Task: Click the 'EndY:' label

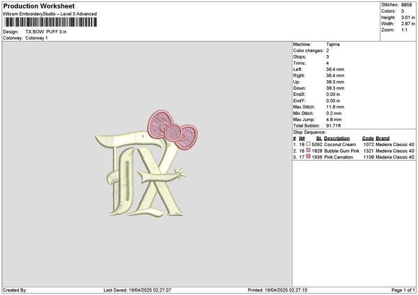Action: click(x=300, y=101)
